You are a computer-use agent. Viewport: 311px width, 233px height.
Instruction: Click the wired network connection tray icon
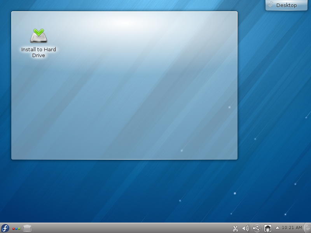coord(267,228)
